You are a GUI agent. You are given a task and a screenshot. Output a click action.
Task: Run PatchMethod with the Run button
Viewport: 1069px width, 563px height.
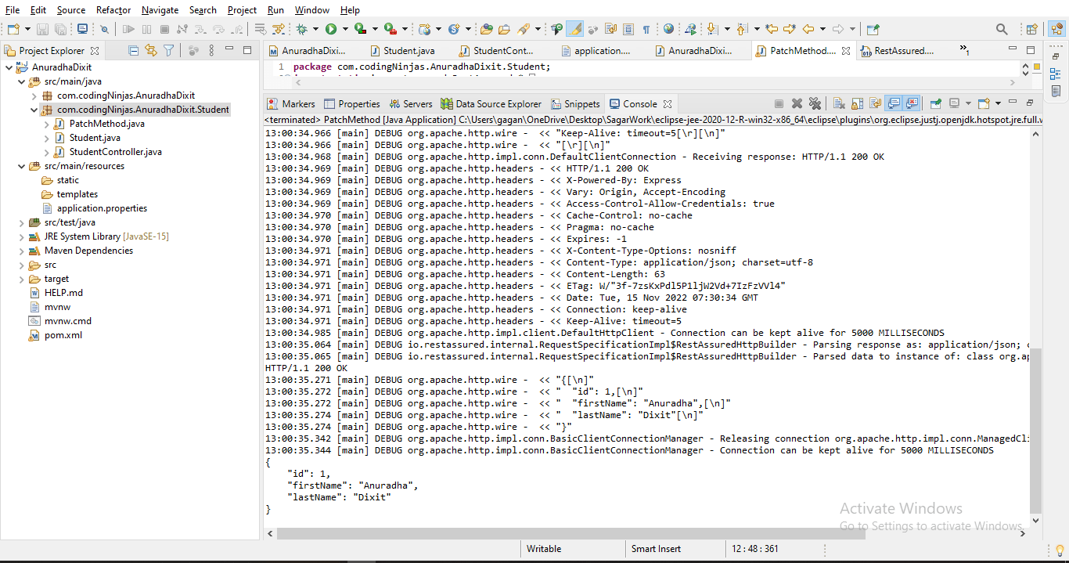tap(331, 28)
